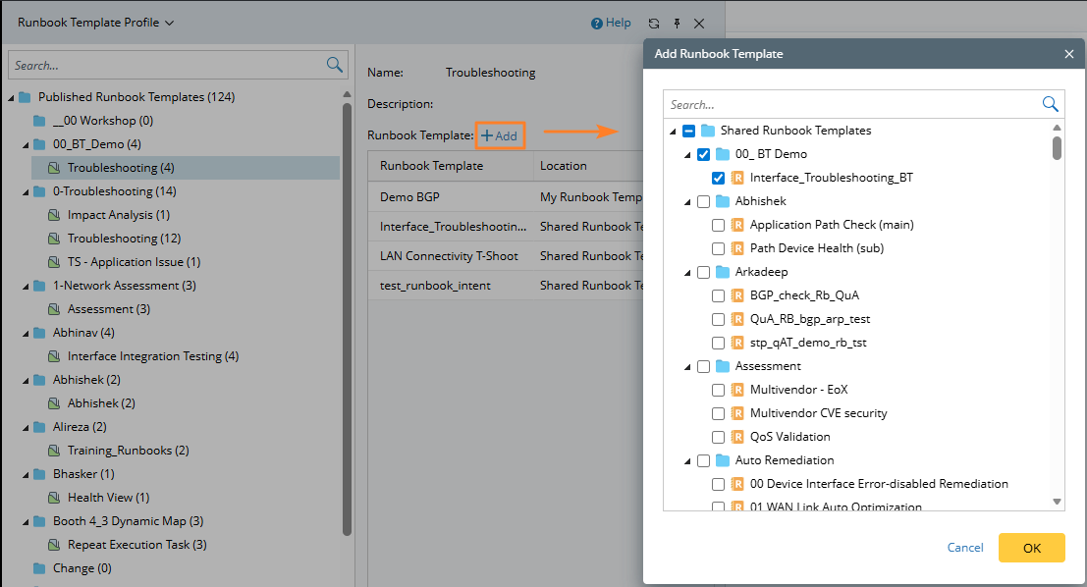
Task: Click the Interface_Troubleshooting_BT runbook icon
Action: click(737, 178)
